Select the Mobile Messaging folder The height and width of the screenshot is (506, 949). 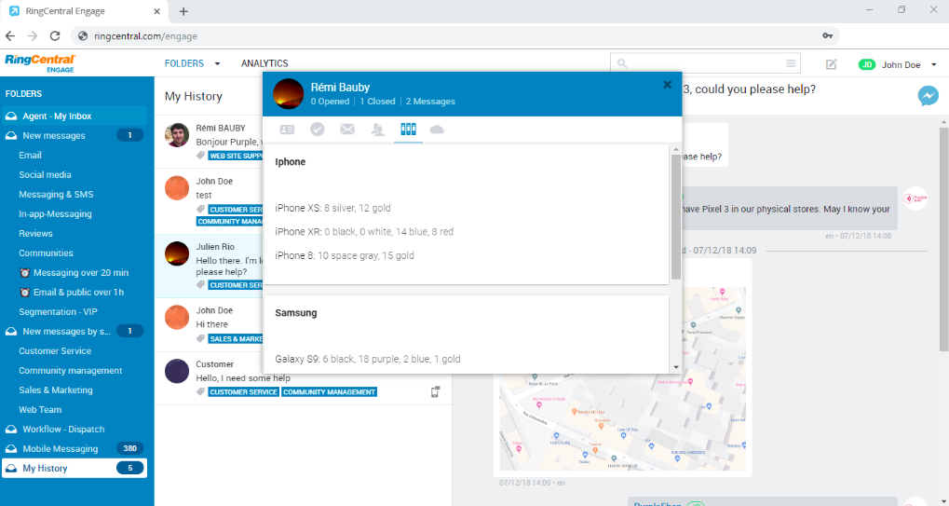point(60,449)
